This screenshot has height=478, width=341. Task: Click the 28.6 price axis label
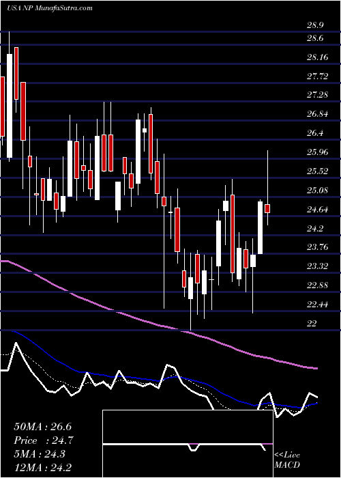tap(315, 38)
